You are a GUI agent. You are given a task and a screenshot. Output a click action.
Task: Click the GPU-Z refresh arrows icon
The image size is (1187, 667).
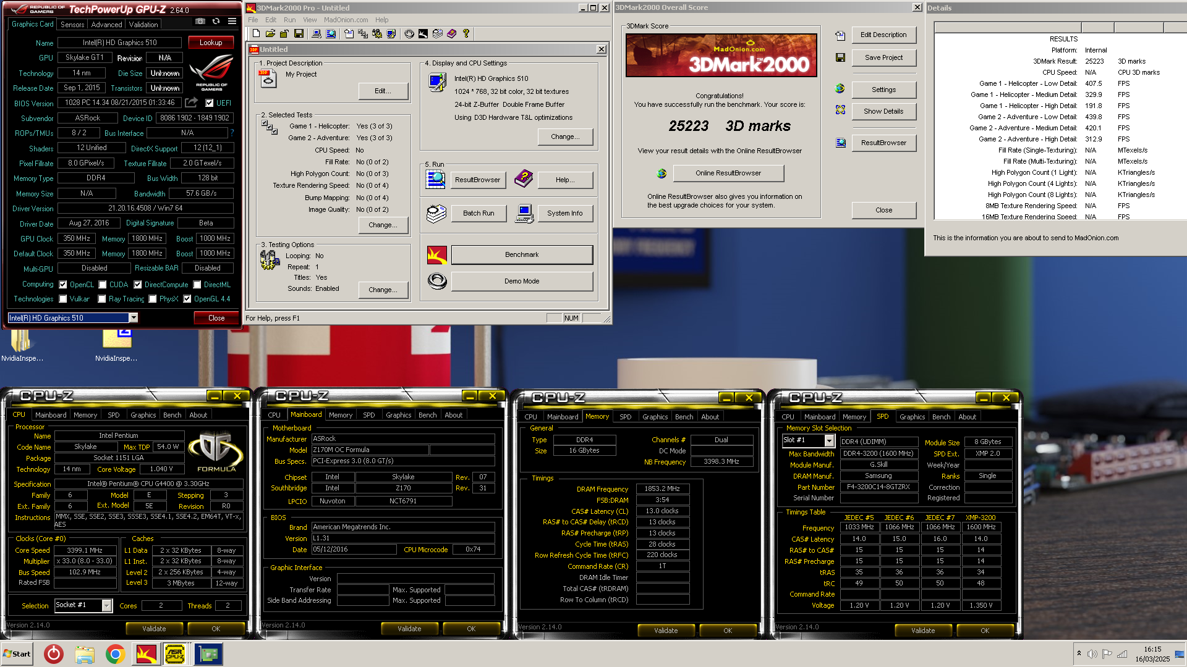pos(216,21)
